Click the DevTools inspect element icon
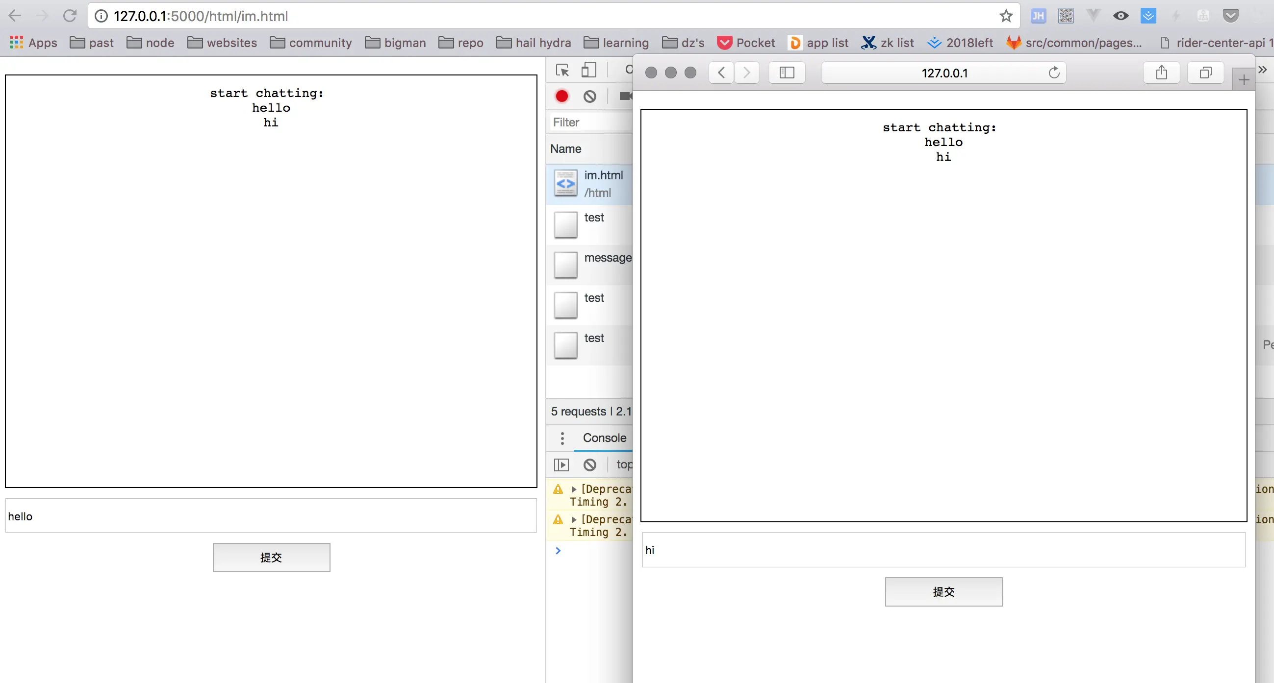 pos(562,71)
